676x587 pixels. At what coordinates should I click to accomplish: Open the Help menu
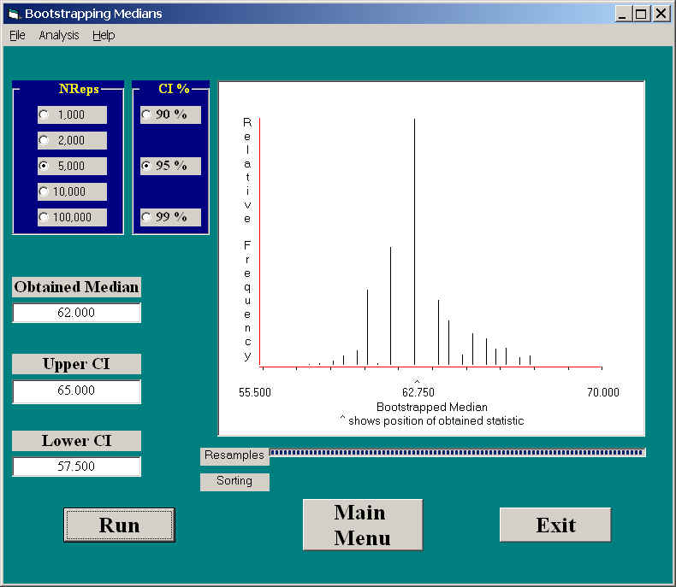point(104,35)
